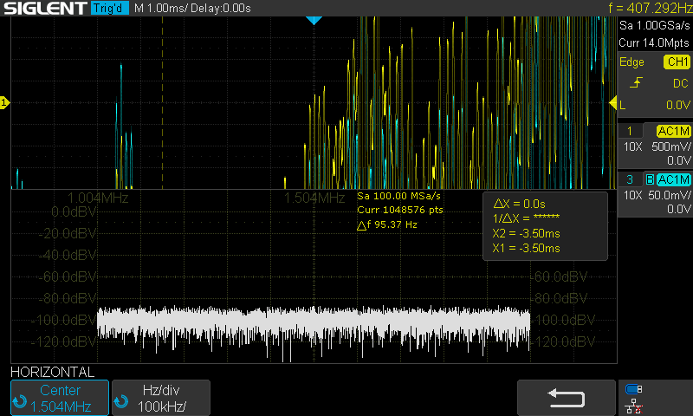The height and width of the screenshot is (416, 693).
Task: Click the channel 3 AC1M coupling badge
Action: [674, 179]
